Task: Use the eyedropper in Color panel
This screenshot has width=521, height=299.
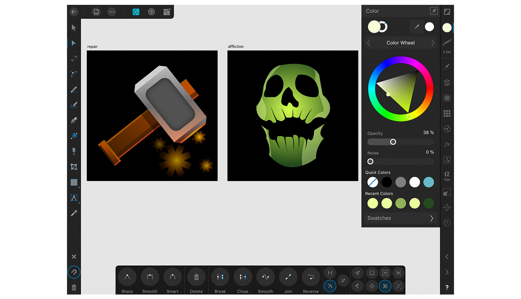Action: tap(417, 27)
